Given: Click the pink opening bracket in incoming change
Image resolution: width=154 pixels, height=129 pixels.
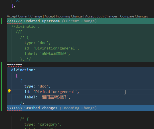Looking at the screenshot, I should [x=17, y=76].
